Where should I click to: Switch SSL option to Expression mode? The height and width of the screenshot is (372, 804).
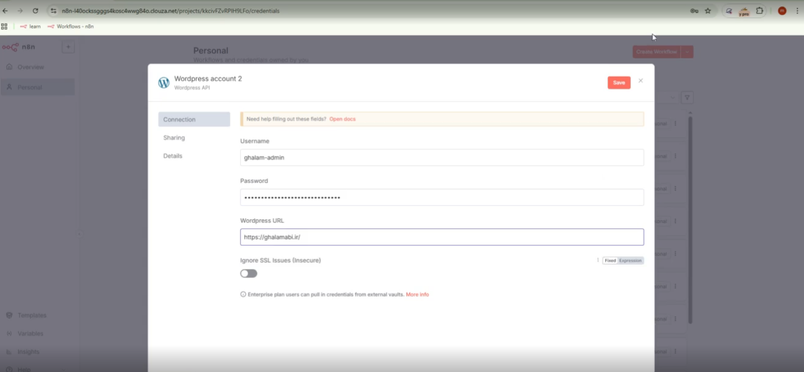tap(630, 261)
